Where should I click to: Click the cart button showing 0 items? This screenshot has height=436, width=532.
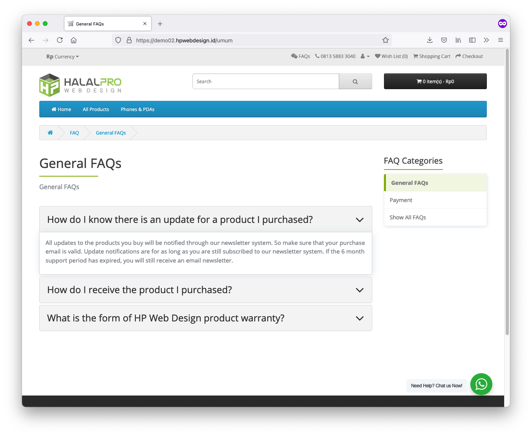tap(435, 82)
